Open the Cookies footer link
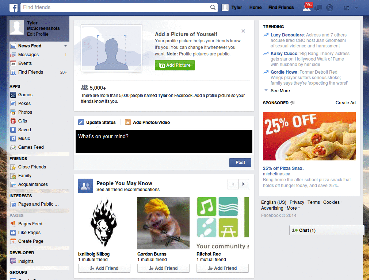Screen dimensions: 374x280 point(331,202)
